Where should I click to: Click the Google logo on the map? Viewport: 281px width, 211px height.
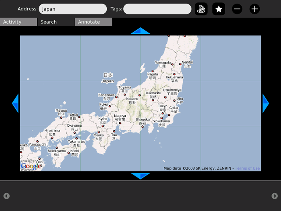point(31,166)
